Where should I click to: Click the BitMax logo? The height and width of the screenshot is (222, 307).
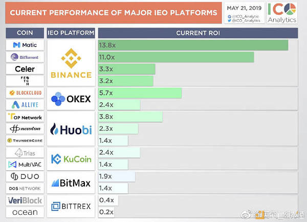(71, 183)
